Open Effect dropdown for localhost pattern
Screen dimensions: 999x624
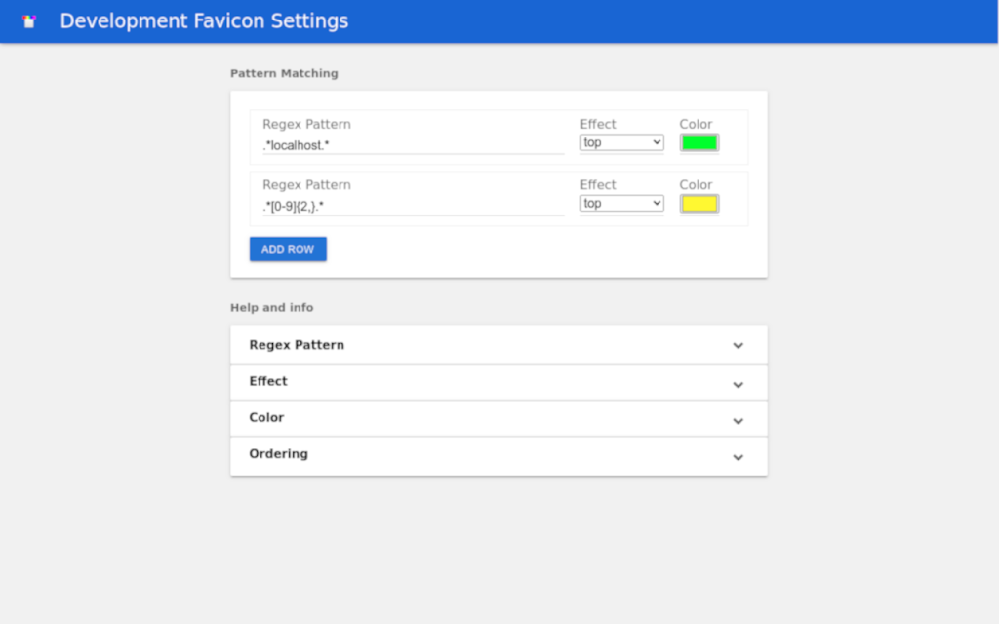(621, 142)
